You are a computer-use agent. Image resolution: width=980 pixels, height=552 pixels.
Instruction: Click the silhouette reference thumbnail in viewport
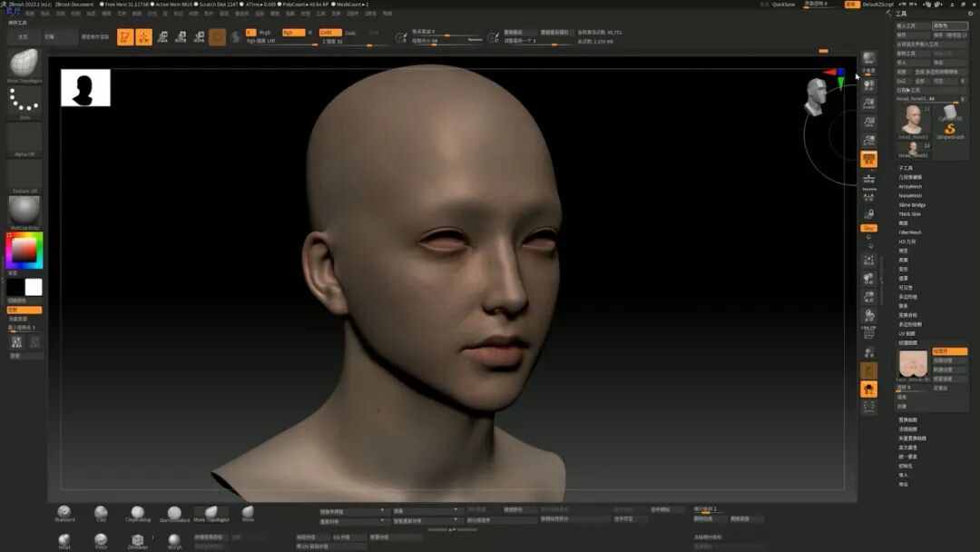coord(85,87)
